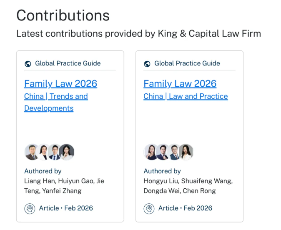281x230 pixels.
Task: Open Family Law 2026 link above Trends and Developments
Action: 60,84
